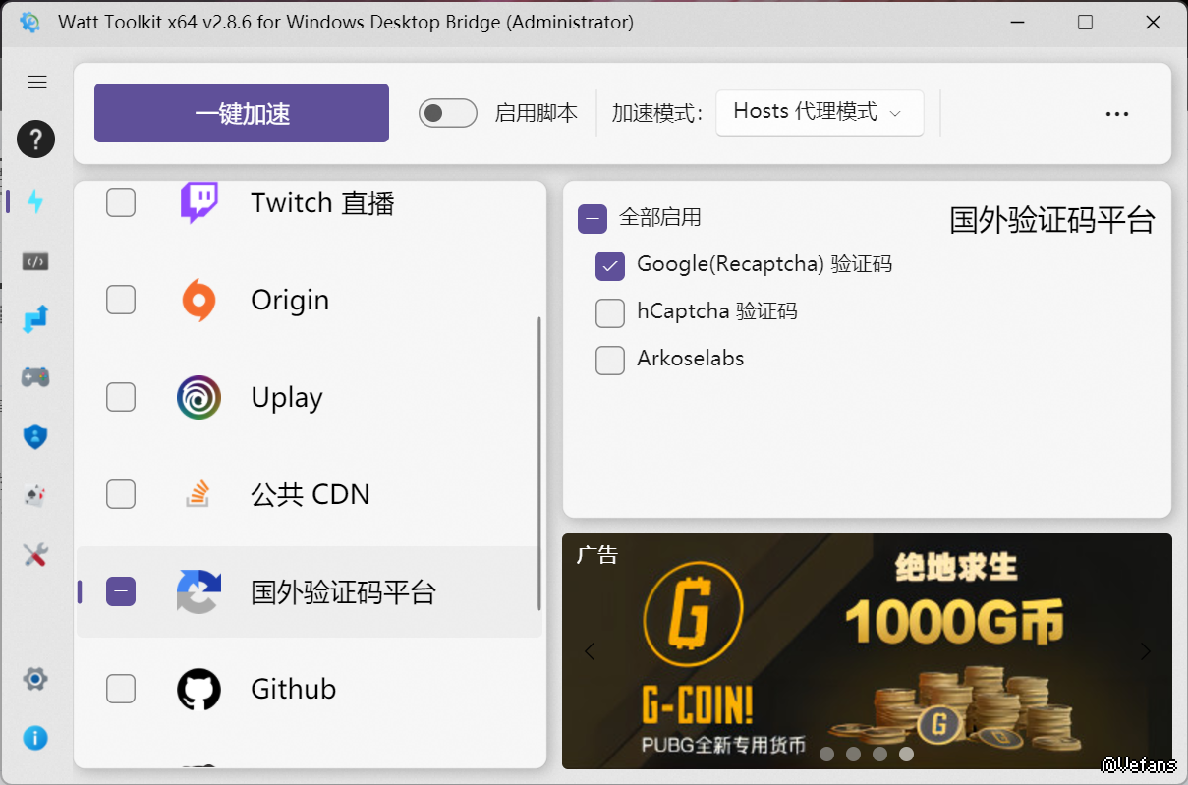The width and height of the screenshot is (1188, 785).
Task: Select the Github list item
Action: 309,689
